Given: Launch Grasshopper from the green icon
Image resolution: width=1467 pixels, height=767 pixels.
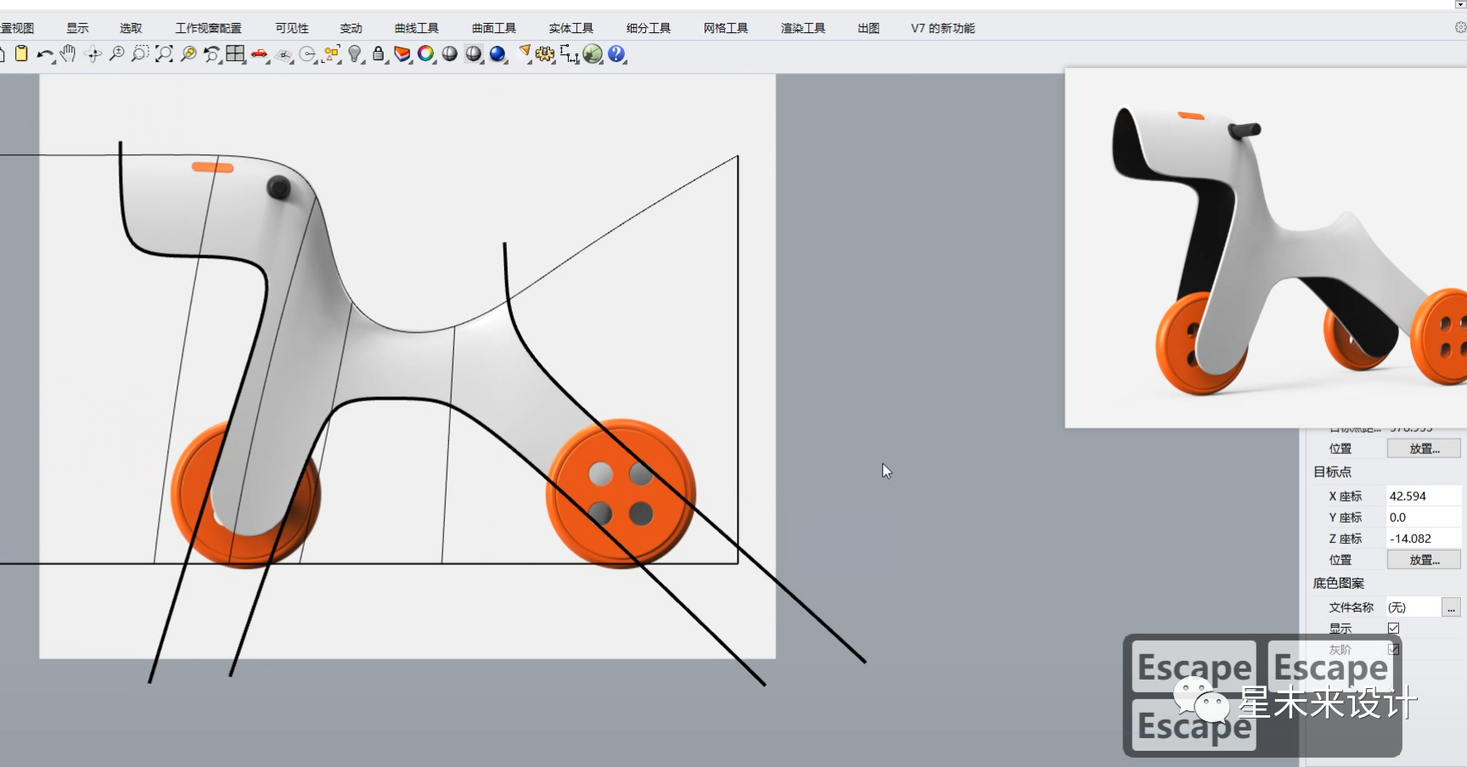Looking at the screenshot, I should click(593, 54).
